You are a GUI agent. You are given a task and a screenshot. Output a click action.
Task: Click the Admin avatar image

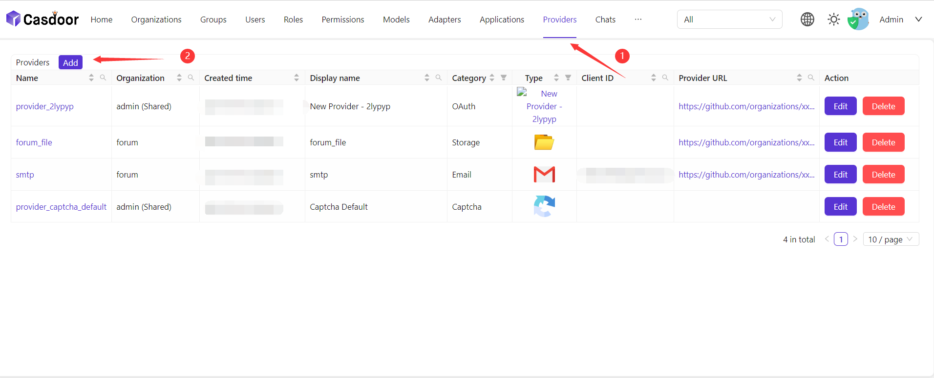click(x=858, y=20)
